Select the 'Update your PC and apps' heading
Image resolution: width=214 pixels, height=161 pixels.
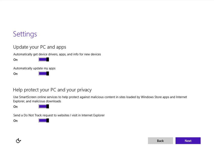tap(40, 47)
